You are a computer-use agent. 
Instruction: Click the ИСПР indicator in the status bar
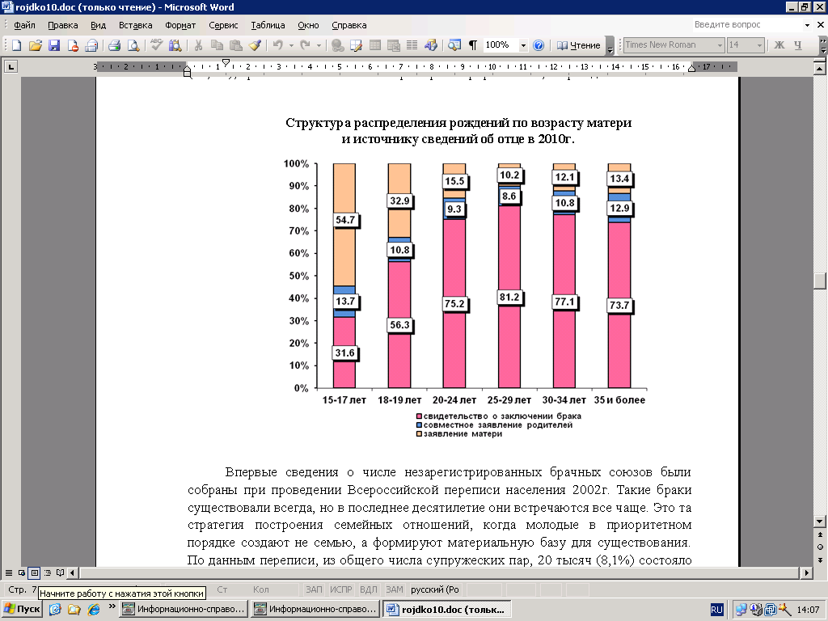pyautogui.click(x=341, y=589)
